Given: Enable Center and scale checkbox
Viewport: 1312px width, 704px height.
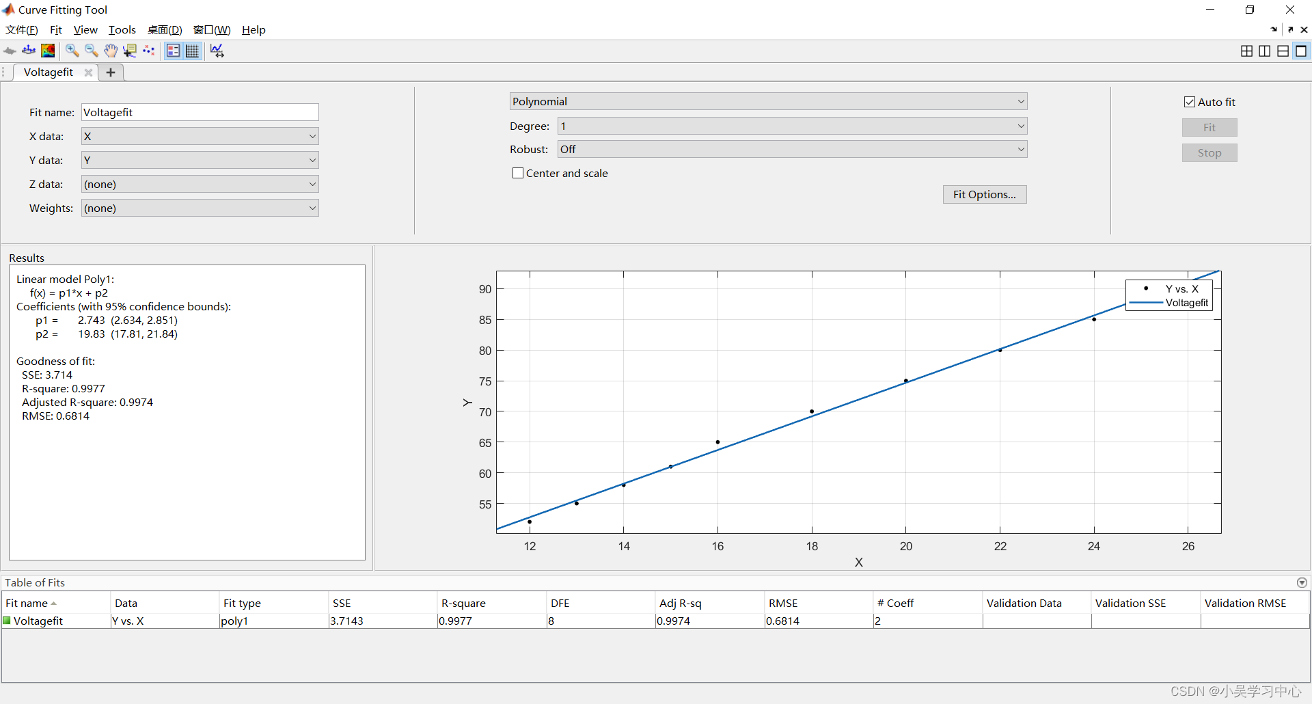Looking at the screenshot, I should point(518,174).
